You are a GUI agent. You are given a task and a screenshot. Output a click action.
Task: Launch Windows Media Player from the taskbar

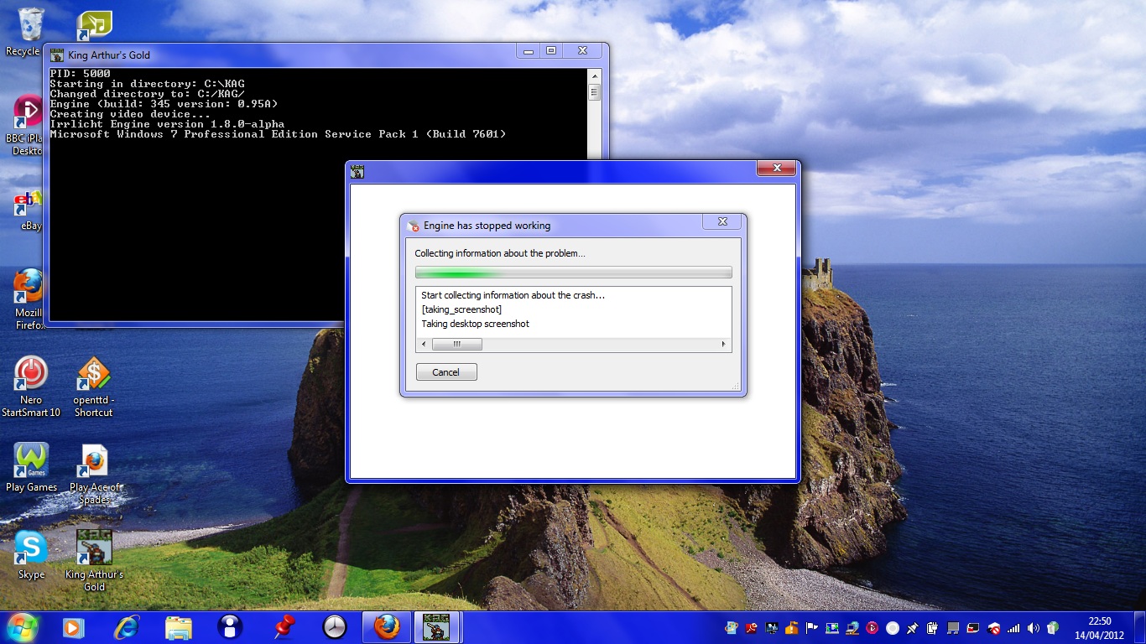pos(74,627)
